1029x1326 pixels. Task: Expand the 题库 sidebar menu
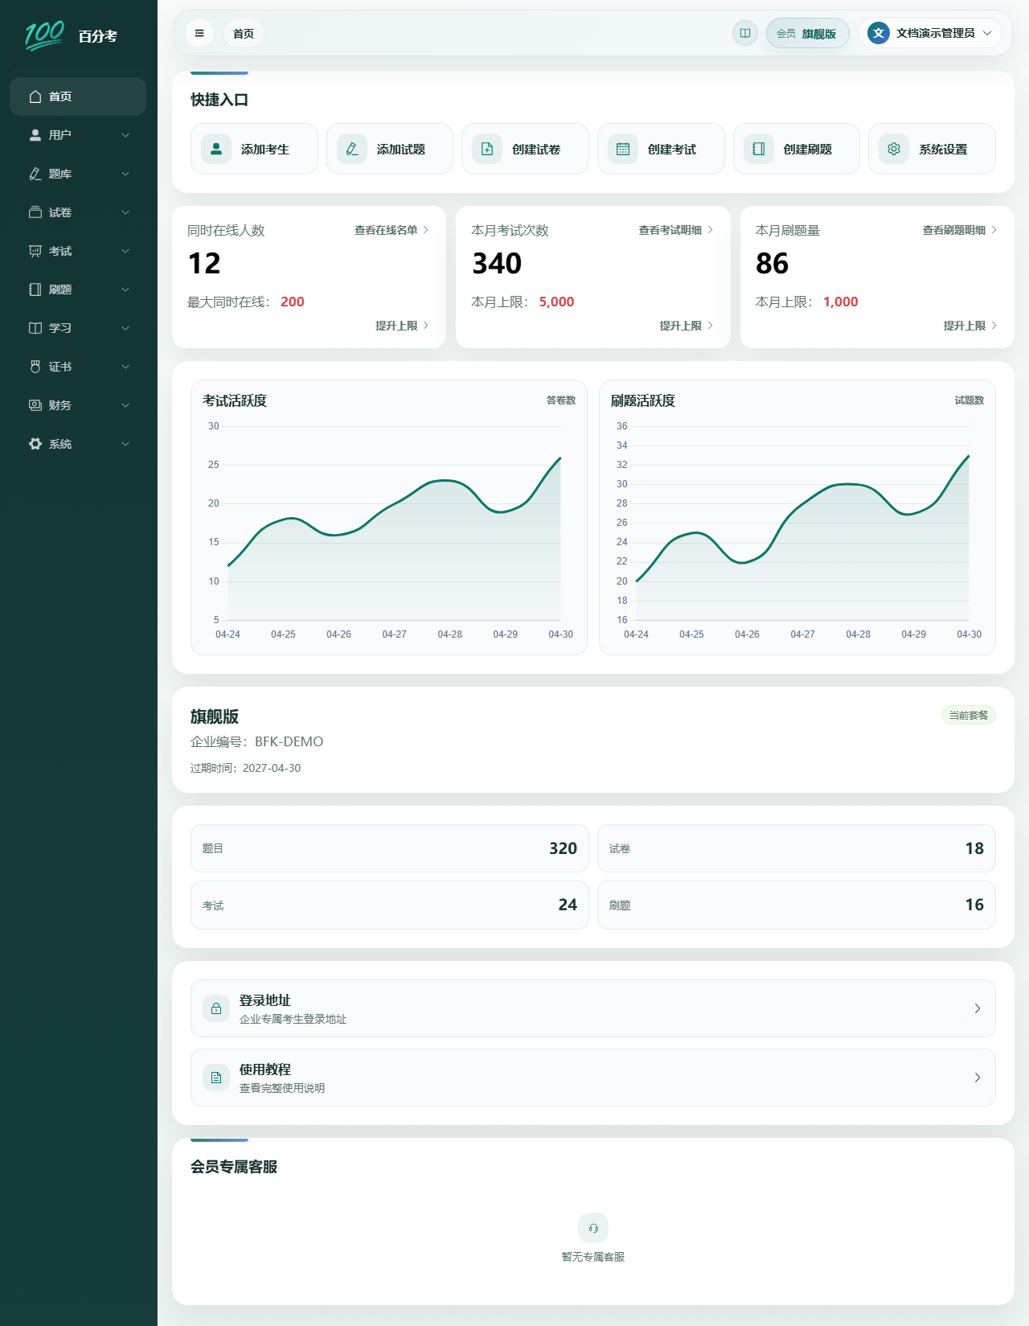pos(78,174)
